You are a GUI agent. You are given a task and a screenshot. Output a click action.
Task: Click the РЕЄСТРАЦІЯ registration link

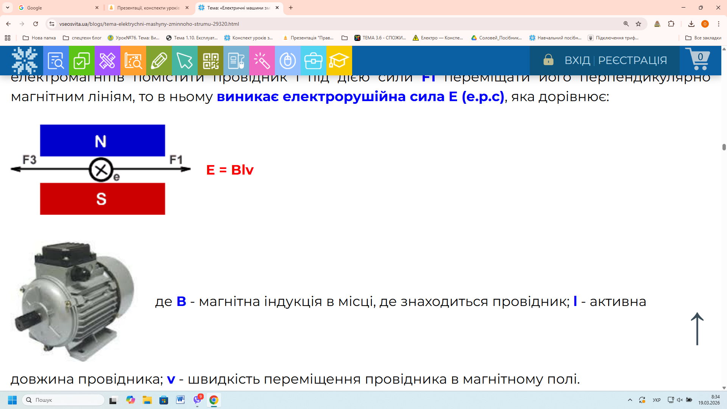click(632, 60)
